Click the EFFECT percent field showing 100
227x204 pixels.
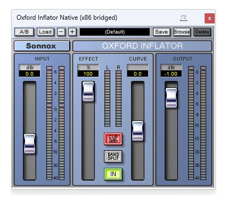88,74
